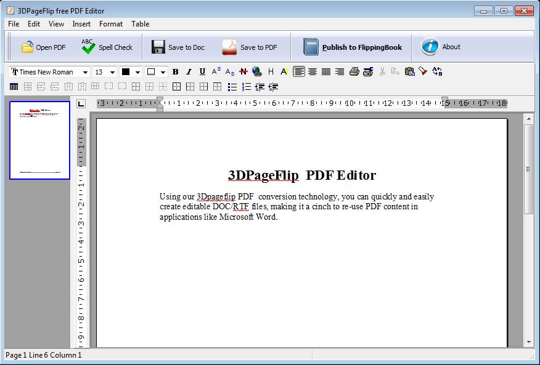Open the View menu
Image resolution: width=540 pixels, height=365 pixels.
56,24
